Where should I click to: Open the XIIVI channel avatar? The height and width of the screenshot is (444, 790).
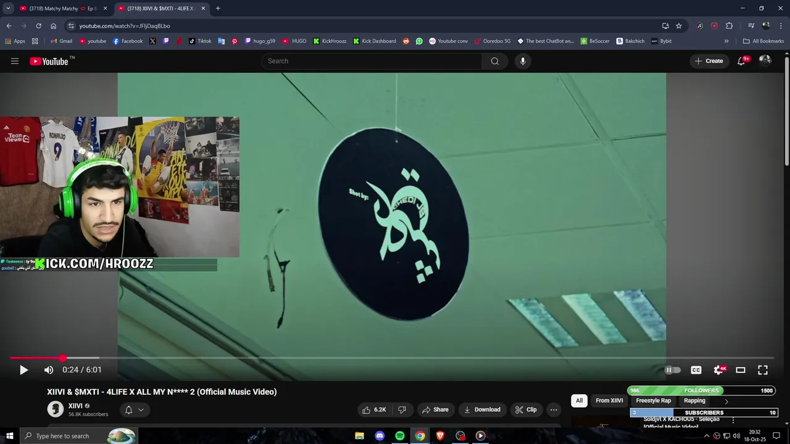click(56, 409)
